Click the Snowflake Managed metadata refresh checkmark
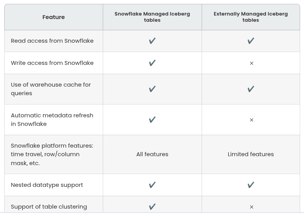This screenshot has width=304, height=216. 152,120
